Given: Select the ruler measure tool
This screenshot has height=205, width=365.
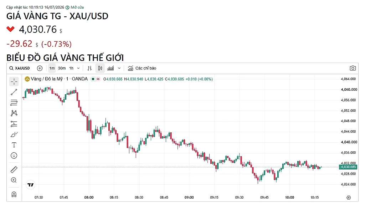Looking at the screenshot, I should pos(14,169).
